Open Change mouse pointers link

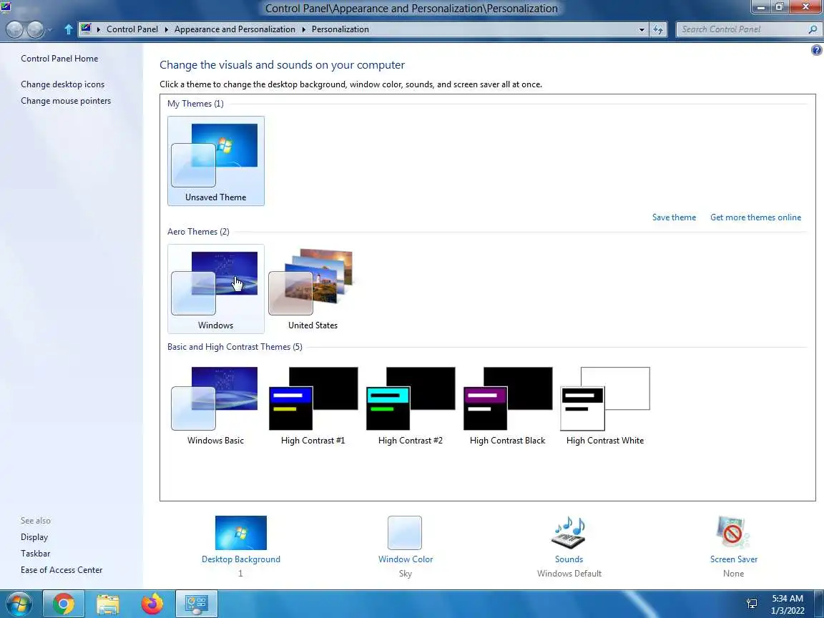[x=66, y=100]
